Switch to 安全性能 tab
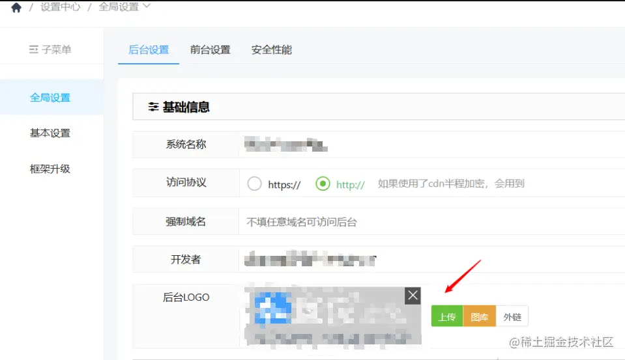Screen dimensions: 625x360 coord(272,49)
